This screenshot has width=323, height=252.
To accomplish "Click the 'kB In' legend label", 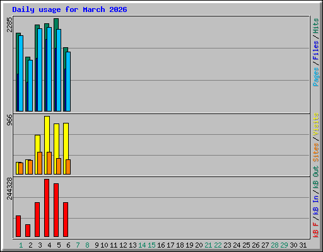I will [x=315, y=205].
